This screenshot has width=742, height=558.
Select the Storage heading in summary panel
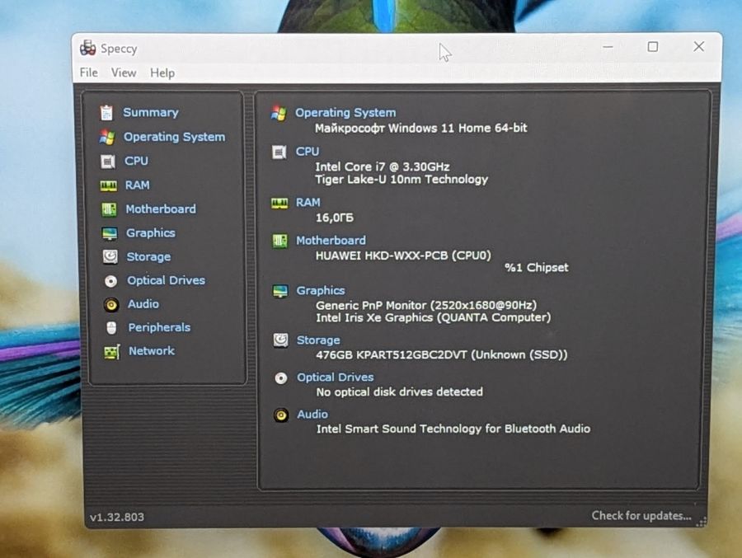tap(318, 340)
